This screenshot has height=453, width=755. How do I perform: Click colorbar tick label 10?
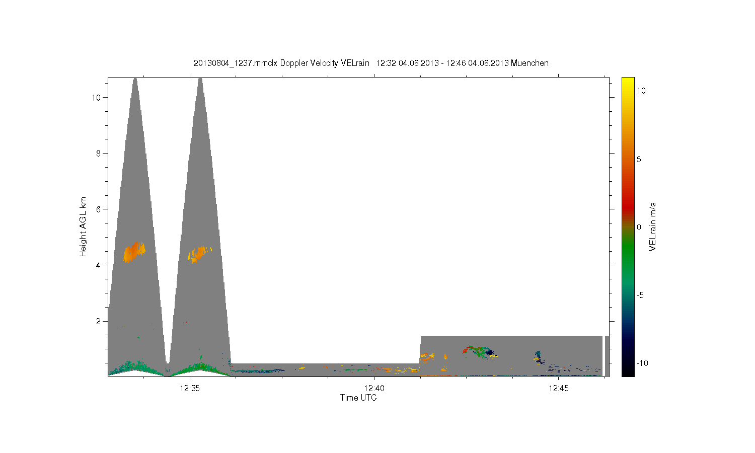pos(641,91)
